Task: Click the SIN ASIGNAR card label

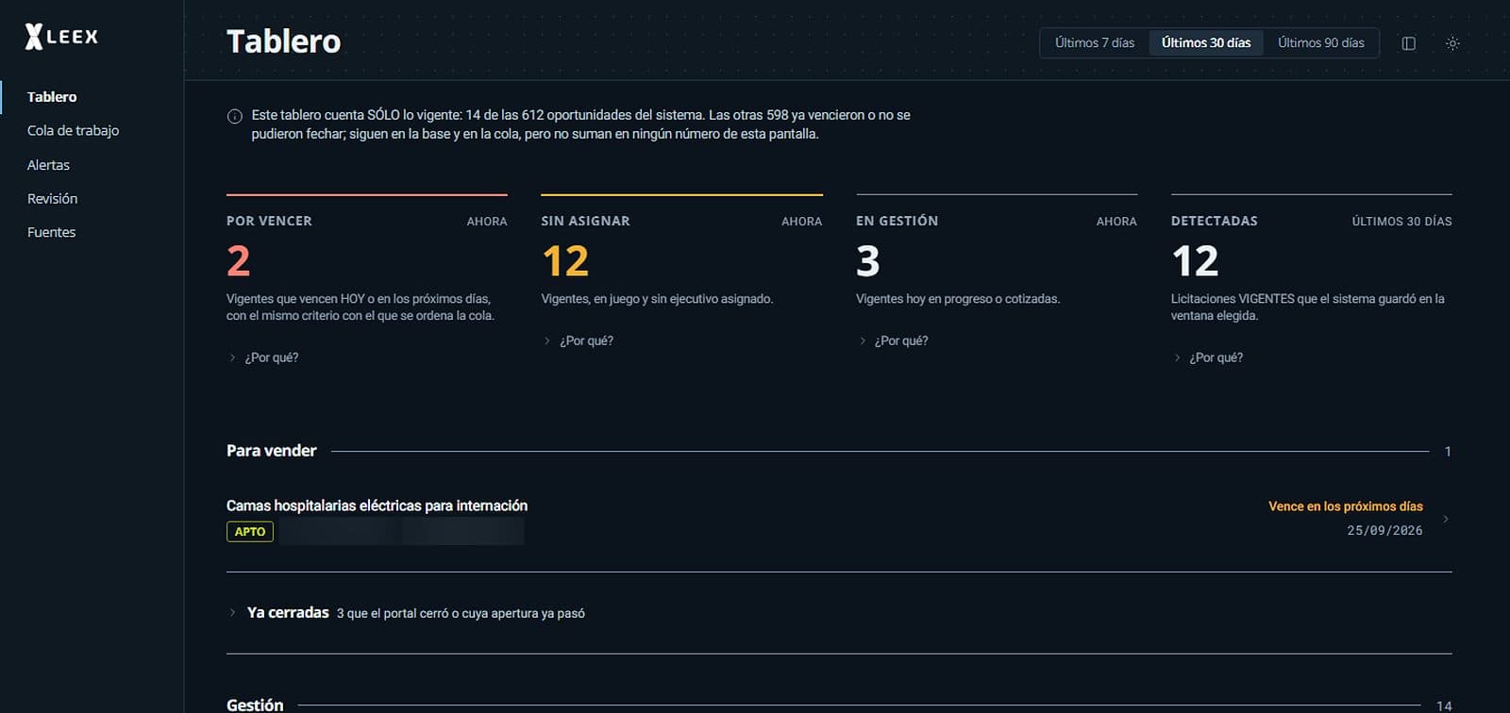Action: 585,221
